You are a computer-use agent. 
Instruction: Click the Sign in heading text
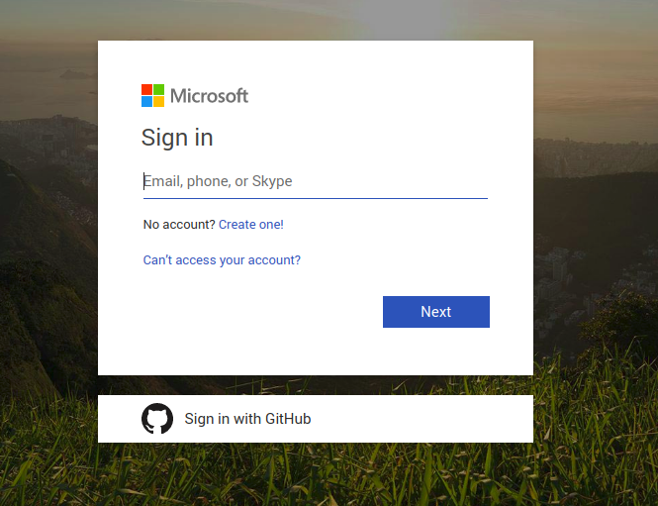pyautogui.click(x=177, y=138)
